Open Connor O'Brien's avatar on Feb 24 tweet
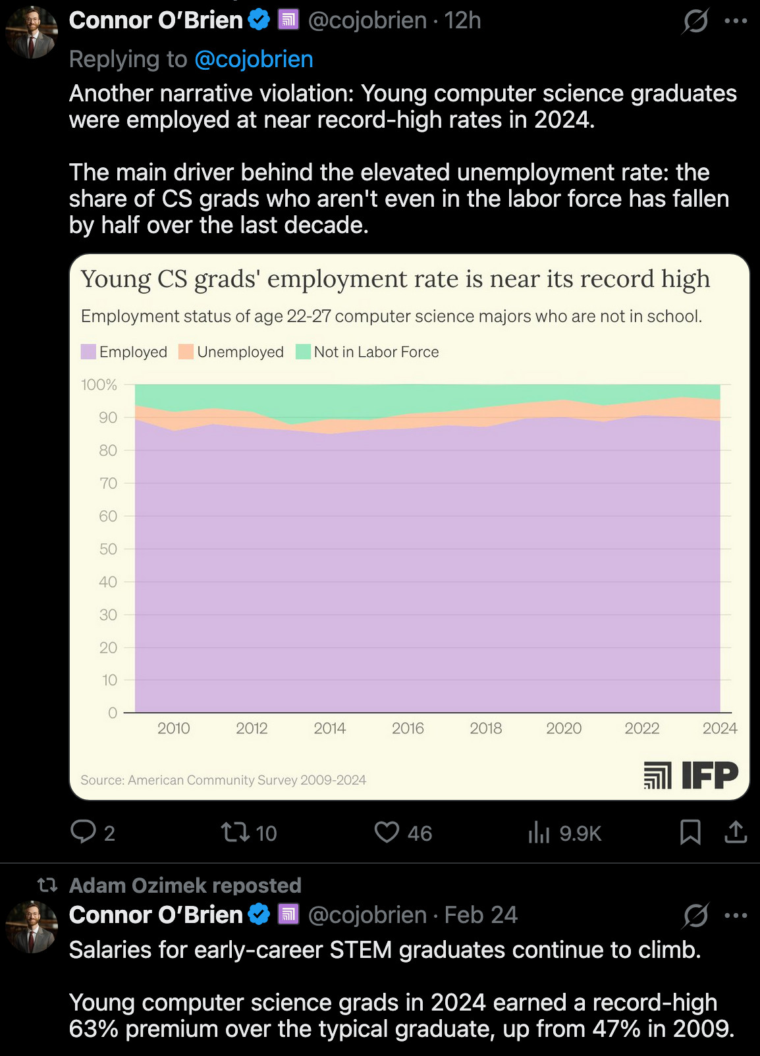This screenshot has width=760, height=1056. click(x=32, y=927)
